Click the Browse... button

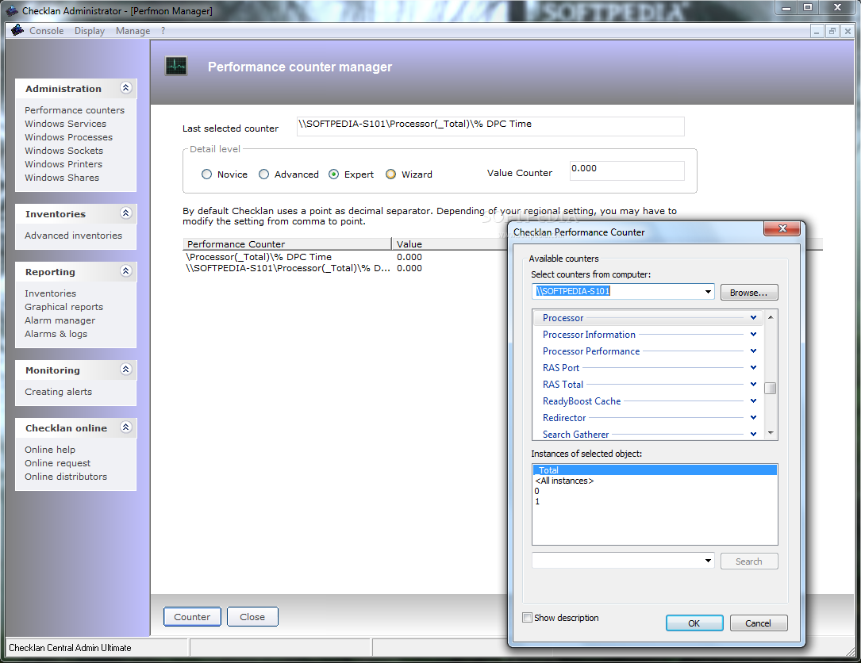(x=749, y=293)
